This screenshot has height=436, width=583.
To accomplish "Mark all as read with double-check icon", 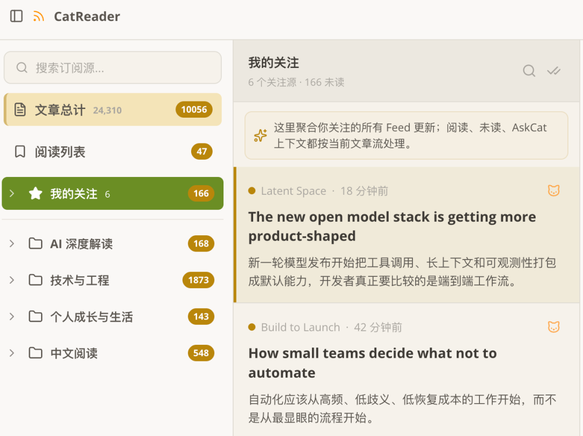I will pos(554,71).
